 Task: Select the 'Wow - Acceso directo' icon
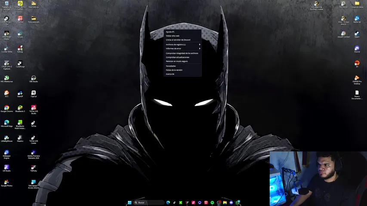click(x=343, y=20)
